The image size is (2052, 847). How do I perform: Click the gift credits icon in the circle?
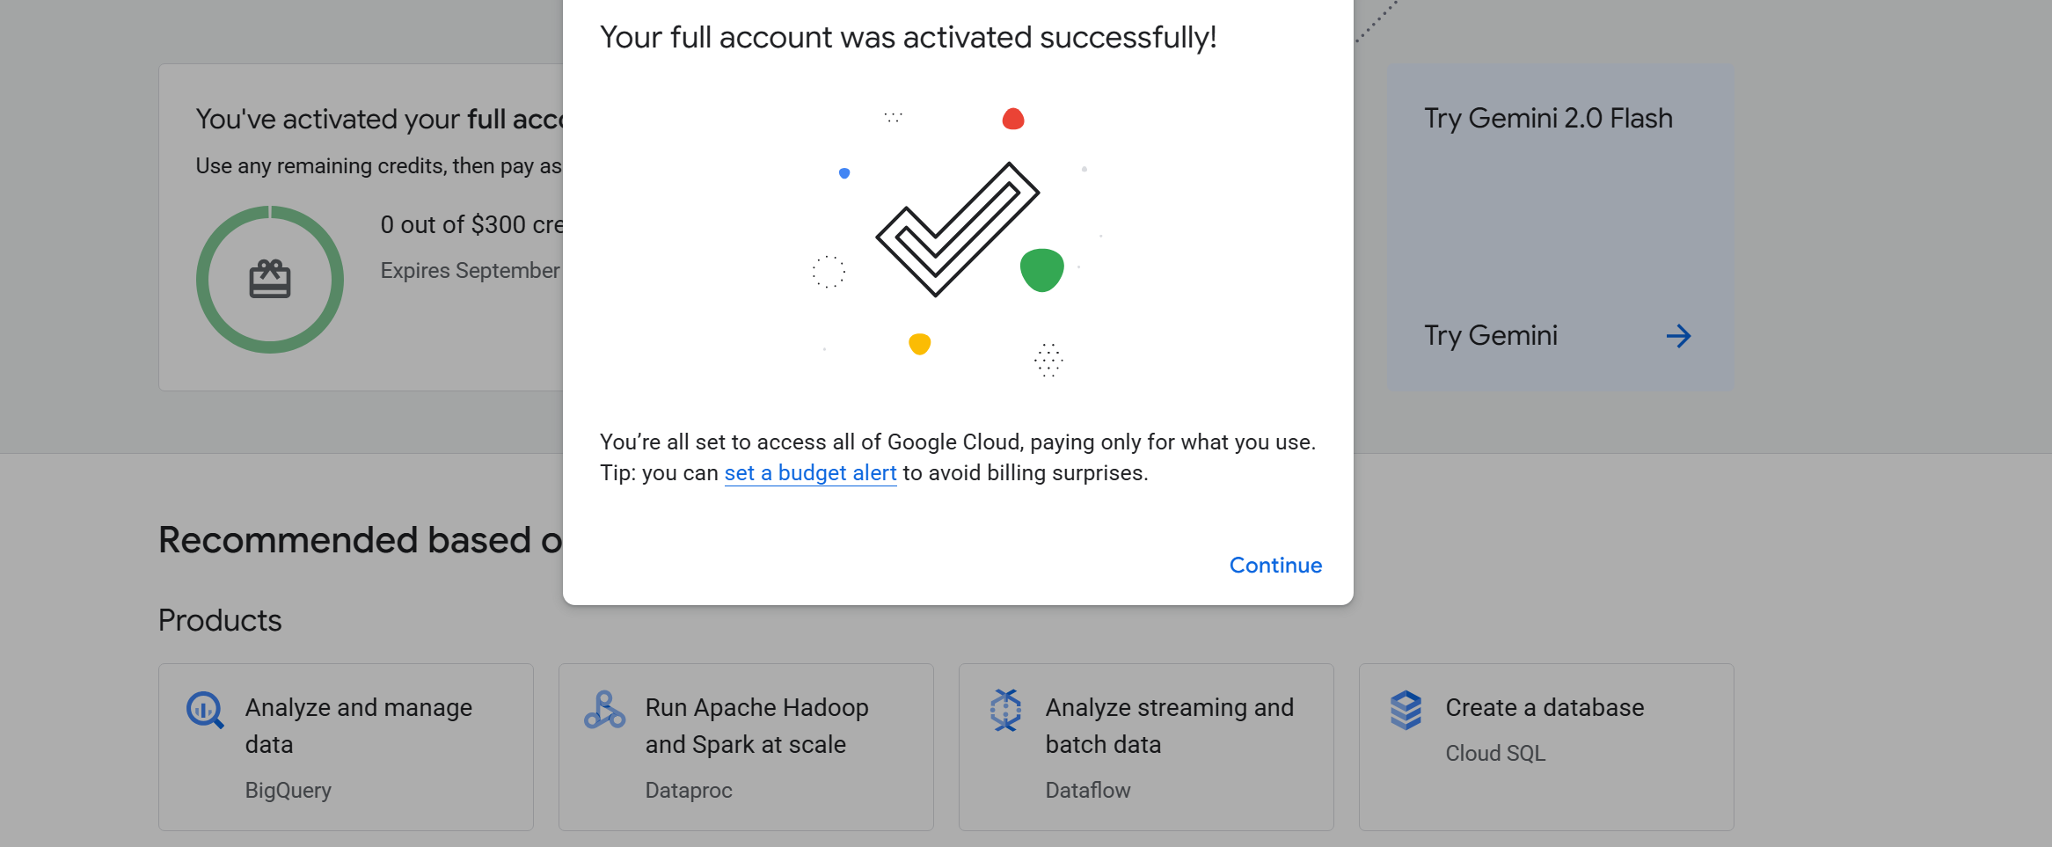270,280
